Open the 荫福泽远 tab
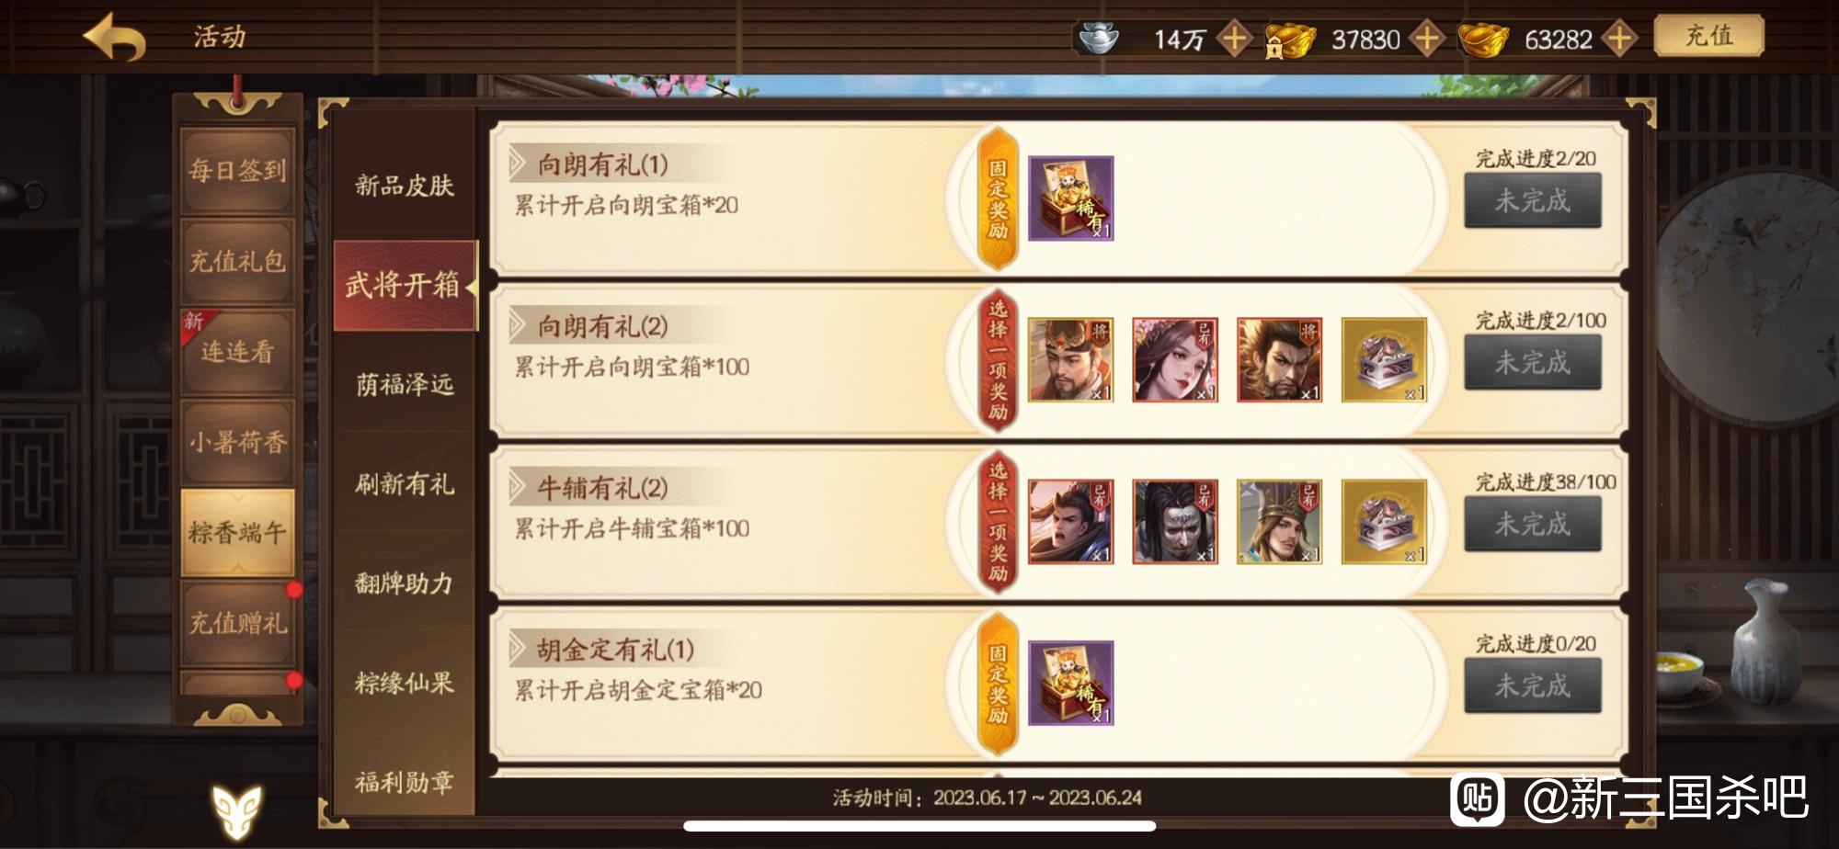 pos(405,384)
